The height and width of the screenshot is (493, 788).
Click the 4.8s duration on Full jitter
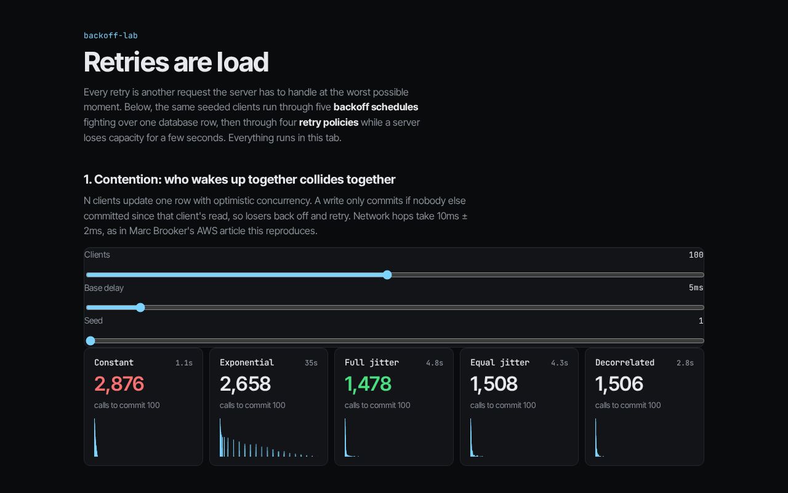[x=435, y=363]
